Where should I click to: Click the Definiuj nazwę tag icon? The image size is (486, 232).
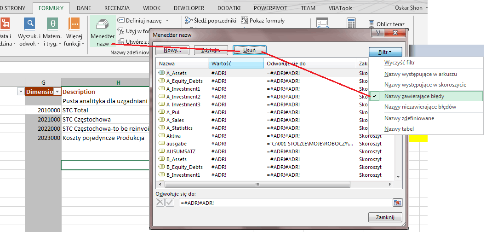coord(120,20)
